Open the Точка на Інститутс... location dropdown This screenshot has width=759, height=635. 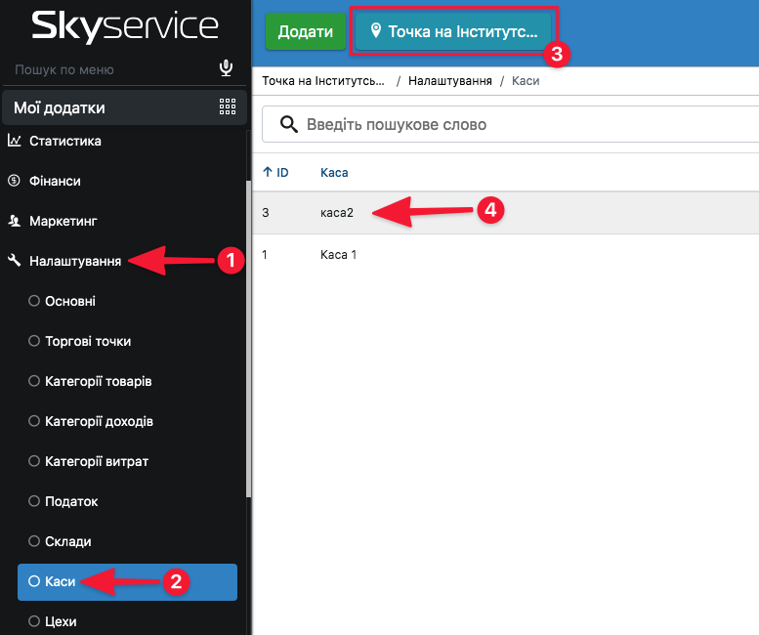454,31
